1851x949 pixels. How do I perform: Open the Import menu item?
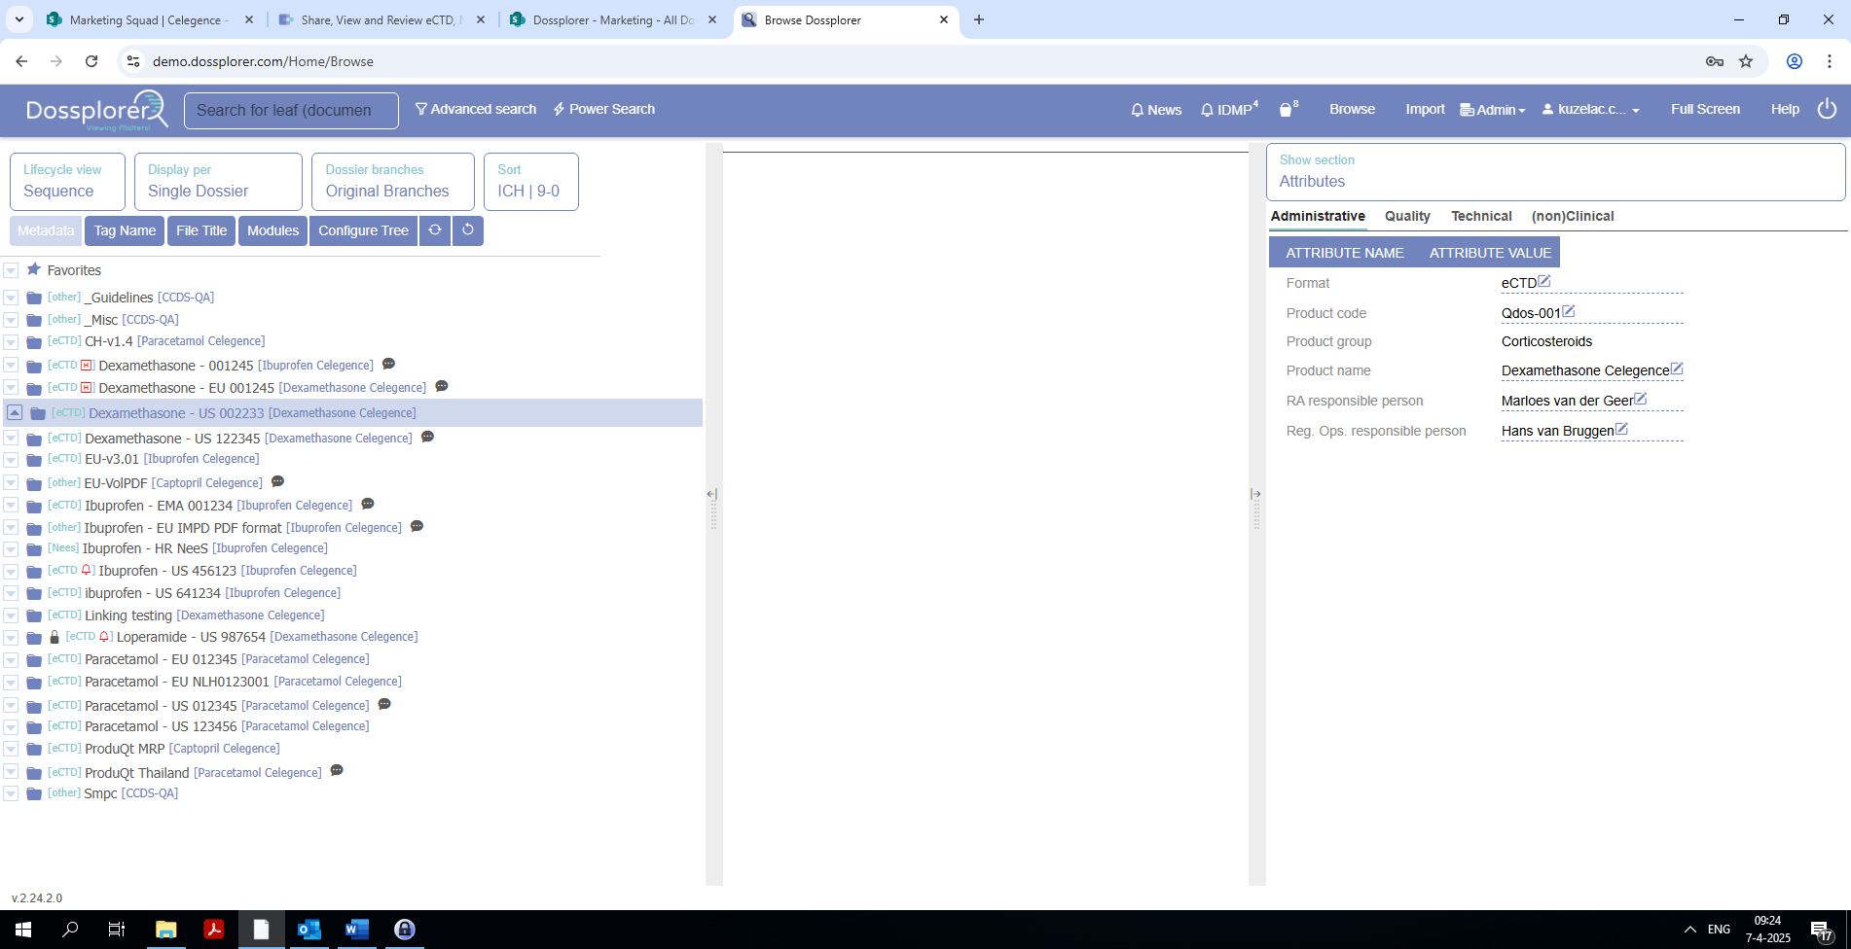tap(1425, 109)
